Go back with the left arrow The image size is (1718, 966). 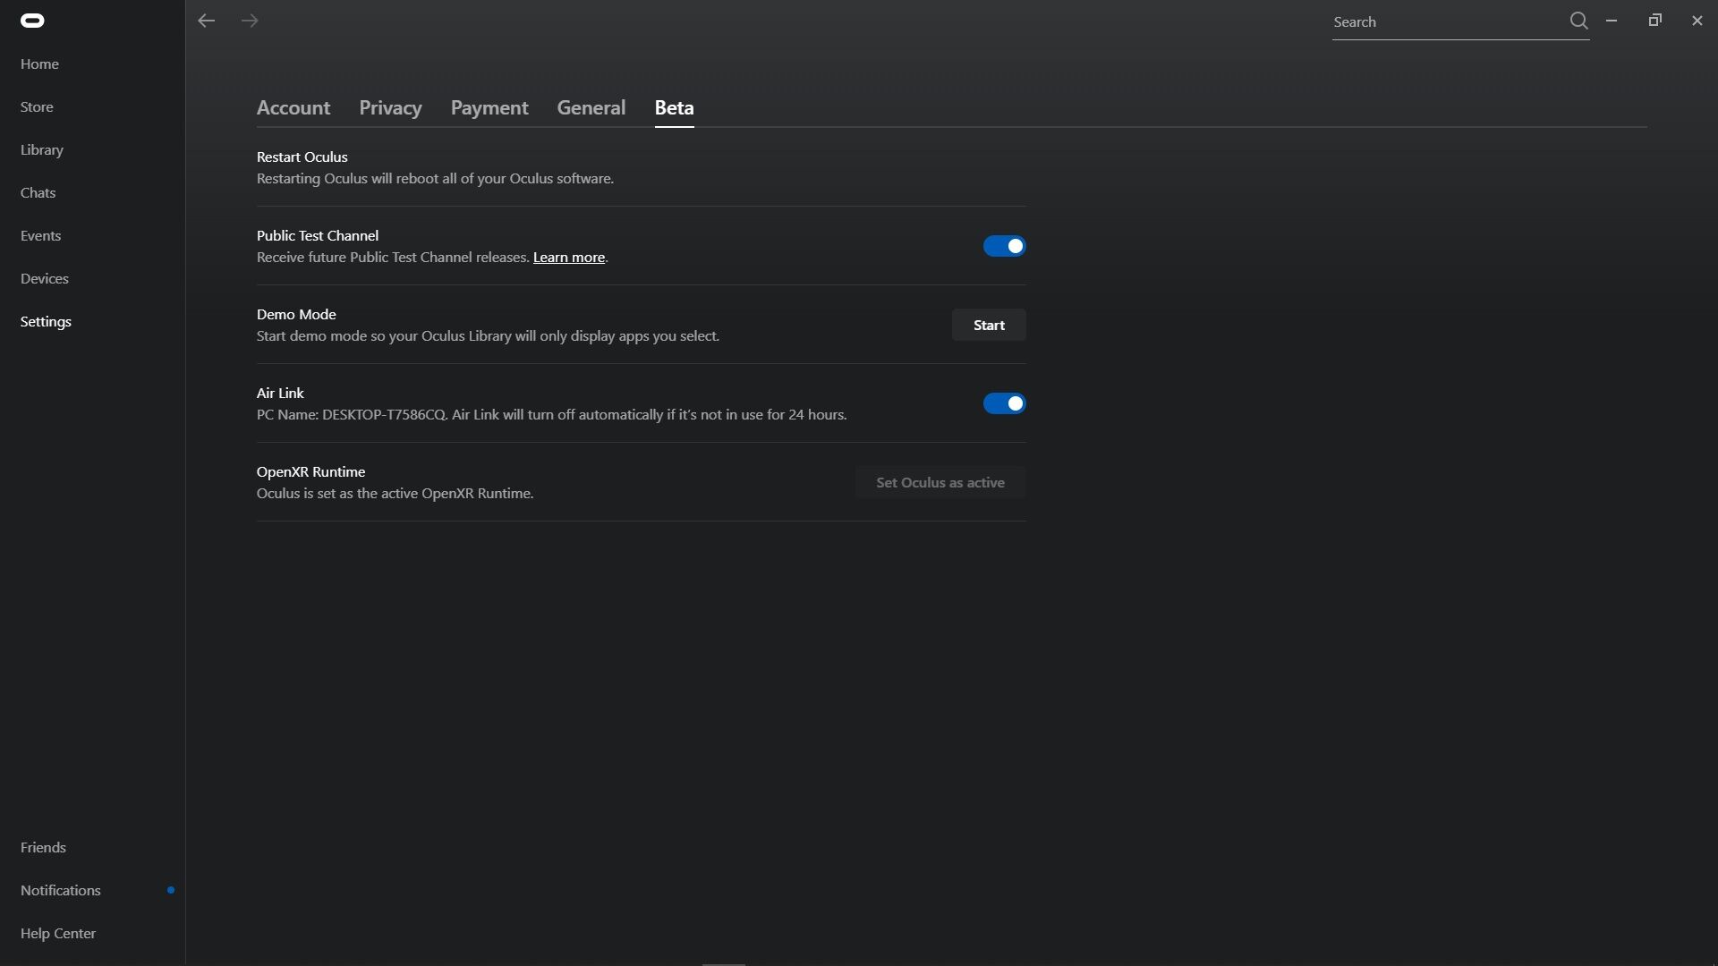(x=207, y=21)
